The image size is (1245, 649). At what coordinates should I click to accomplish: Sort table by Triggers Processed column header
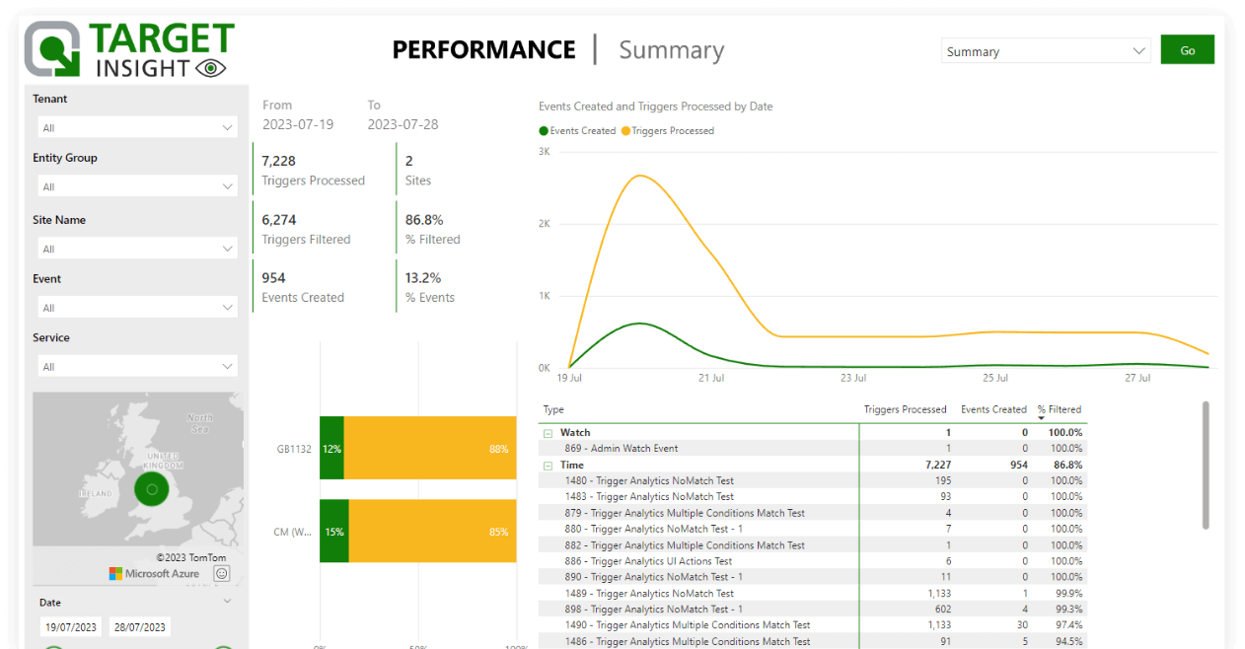(905, 409)
